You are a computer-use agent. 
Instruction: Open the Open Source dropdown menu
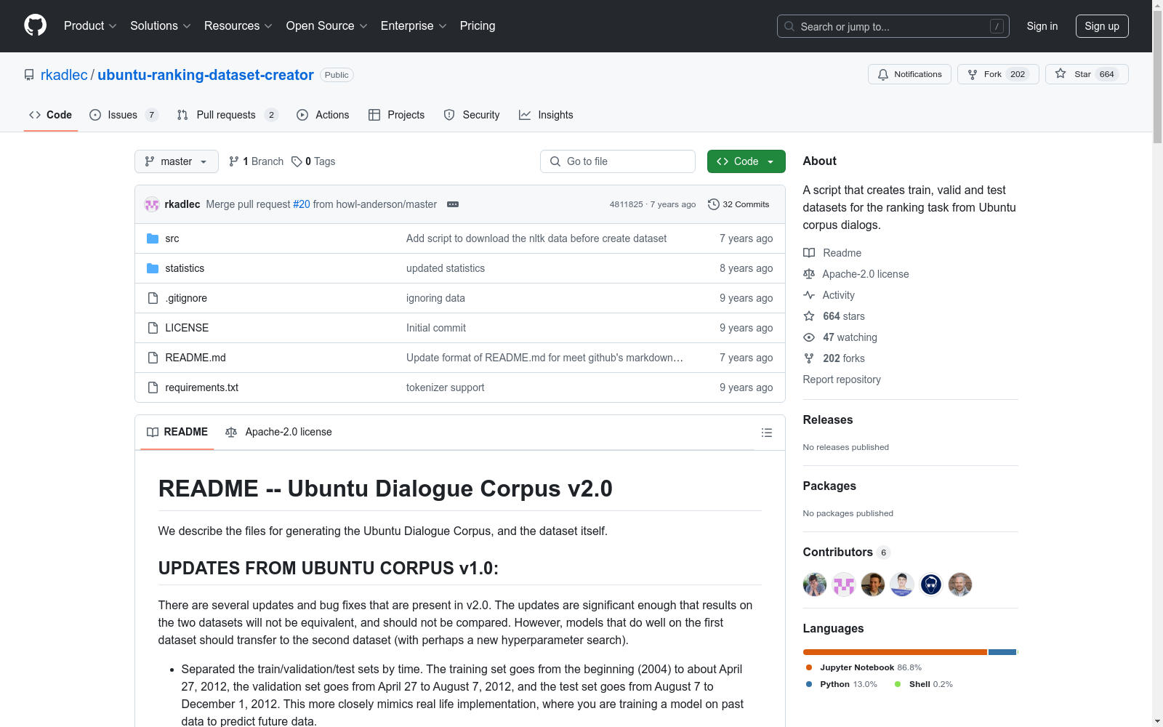tap(327, 26)
